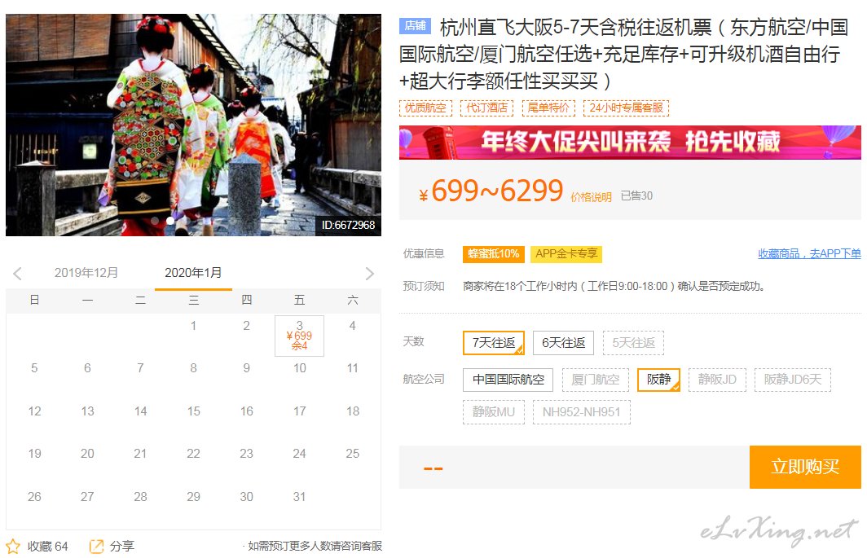Click the share icon beside 分享
The width and height of the screenshot is (867, 558).
pyautogui.click(x=97, y=547)
